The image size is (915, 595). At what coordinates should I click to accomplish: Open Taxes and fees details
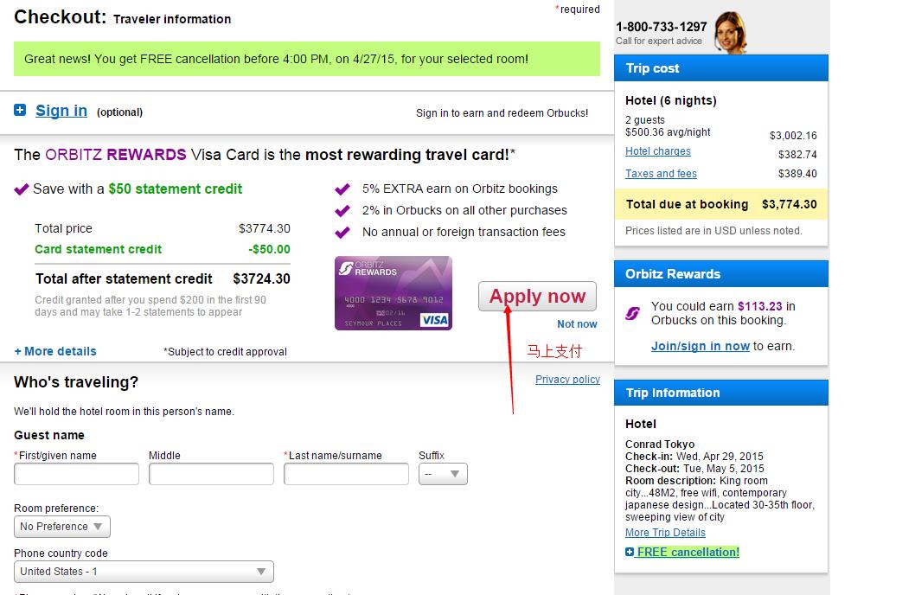click(661, 174)
